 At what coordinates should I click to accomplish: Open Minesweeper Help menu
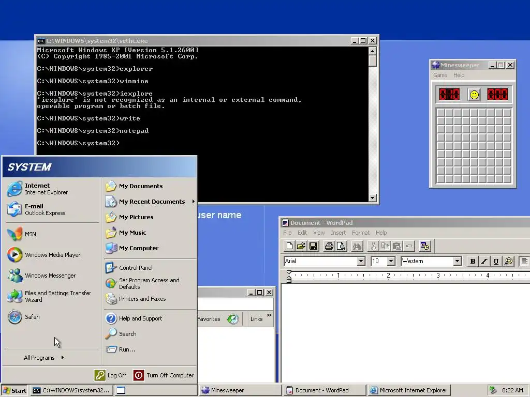coord(459,75)
